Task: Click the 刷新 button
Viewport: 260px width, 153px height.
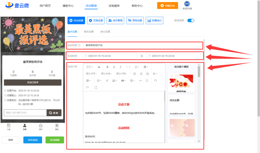Action: click(x=11, y=140)
